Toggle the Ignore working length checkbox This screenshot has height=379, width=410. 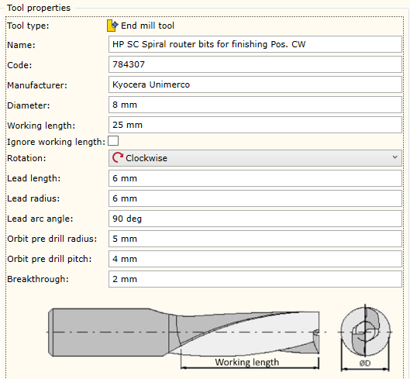[x=113, y=141]
